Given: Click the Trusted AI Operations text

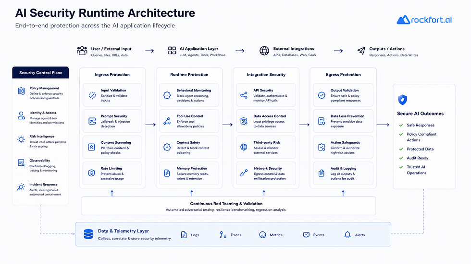Looking at the screenshot, I should click(416, 170).
